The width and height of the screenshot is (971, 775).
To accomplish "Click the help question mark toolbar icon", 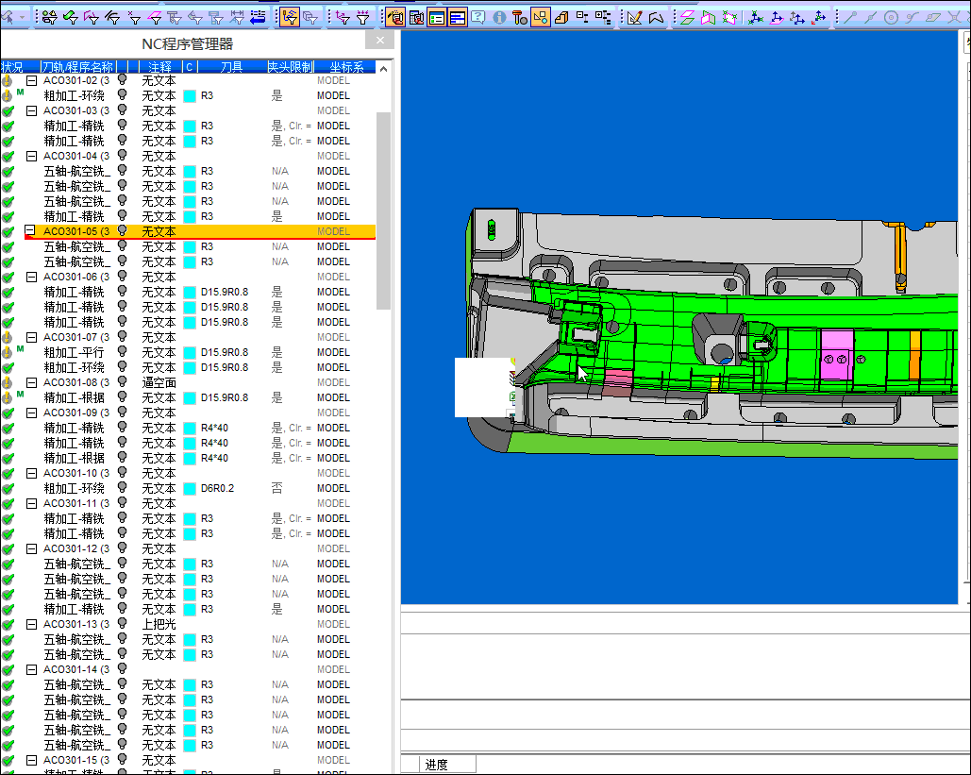I will pos(478,17).
